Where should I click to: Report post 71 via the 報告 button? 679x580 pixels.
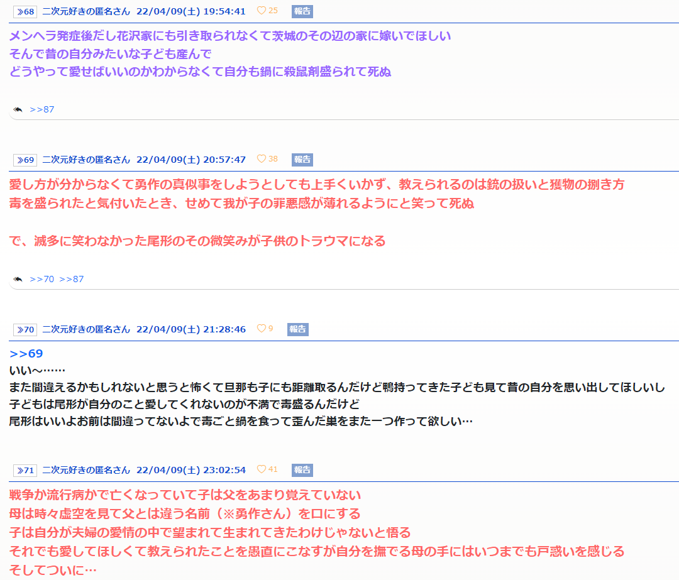[302, 470]
